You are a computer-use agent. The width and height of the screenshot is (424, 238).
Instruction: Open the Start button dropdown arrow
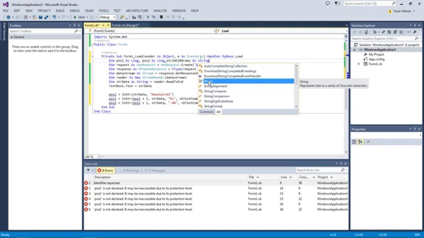(87, 17)
